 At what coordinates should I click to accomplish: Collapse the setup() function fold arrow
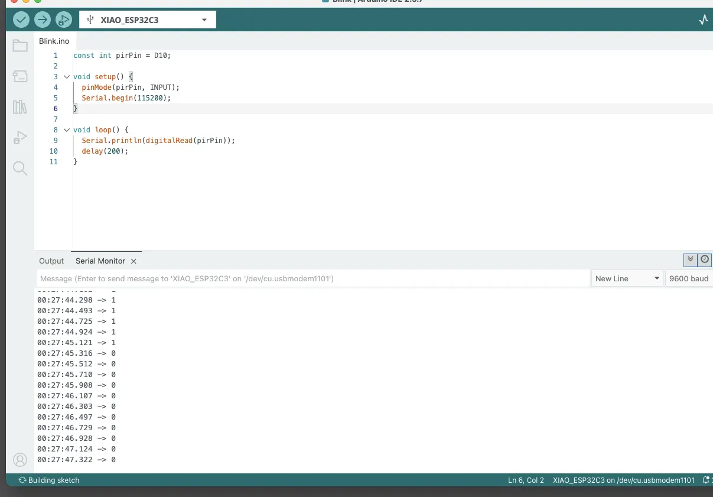[x=66, y=76]
